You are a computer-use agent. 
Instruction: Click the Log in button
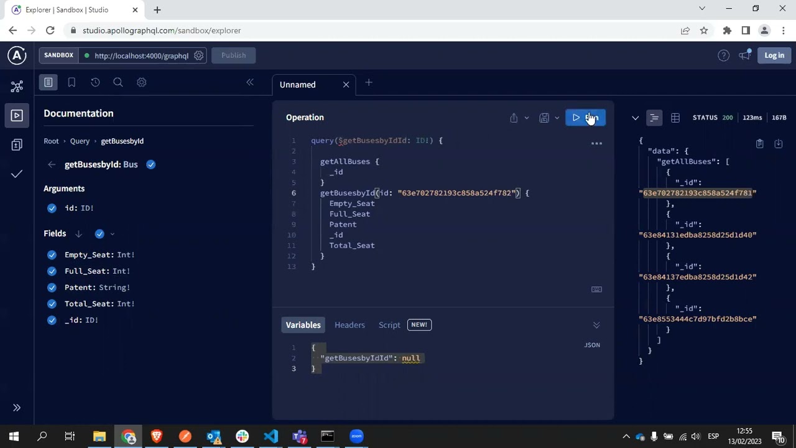(774, 55)
